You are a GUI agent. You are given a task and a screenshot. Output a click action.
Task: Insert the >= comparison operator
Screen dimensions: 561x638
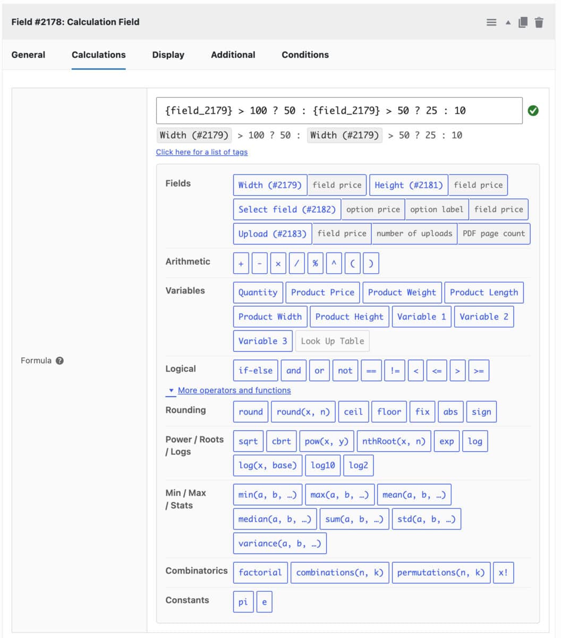[479, 371]
